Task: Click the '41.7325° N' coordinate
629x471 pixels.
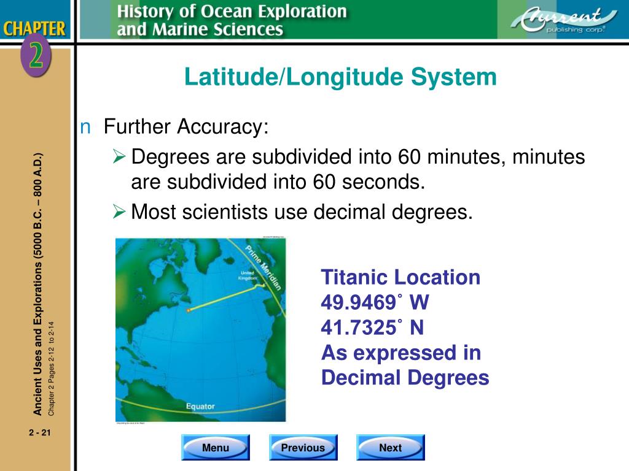Action: 372,327
